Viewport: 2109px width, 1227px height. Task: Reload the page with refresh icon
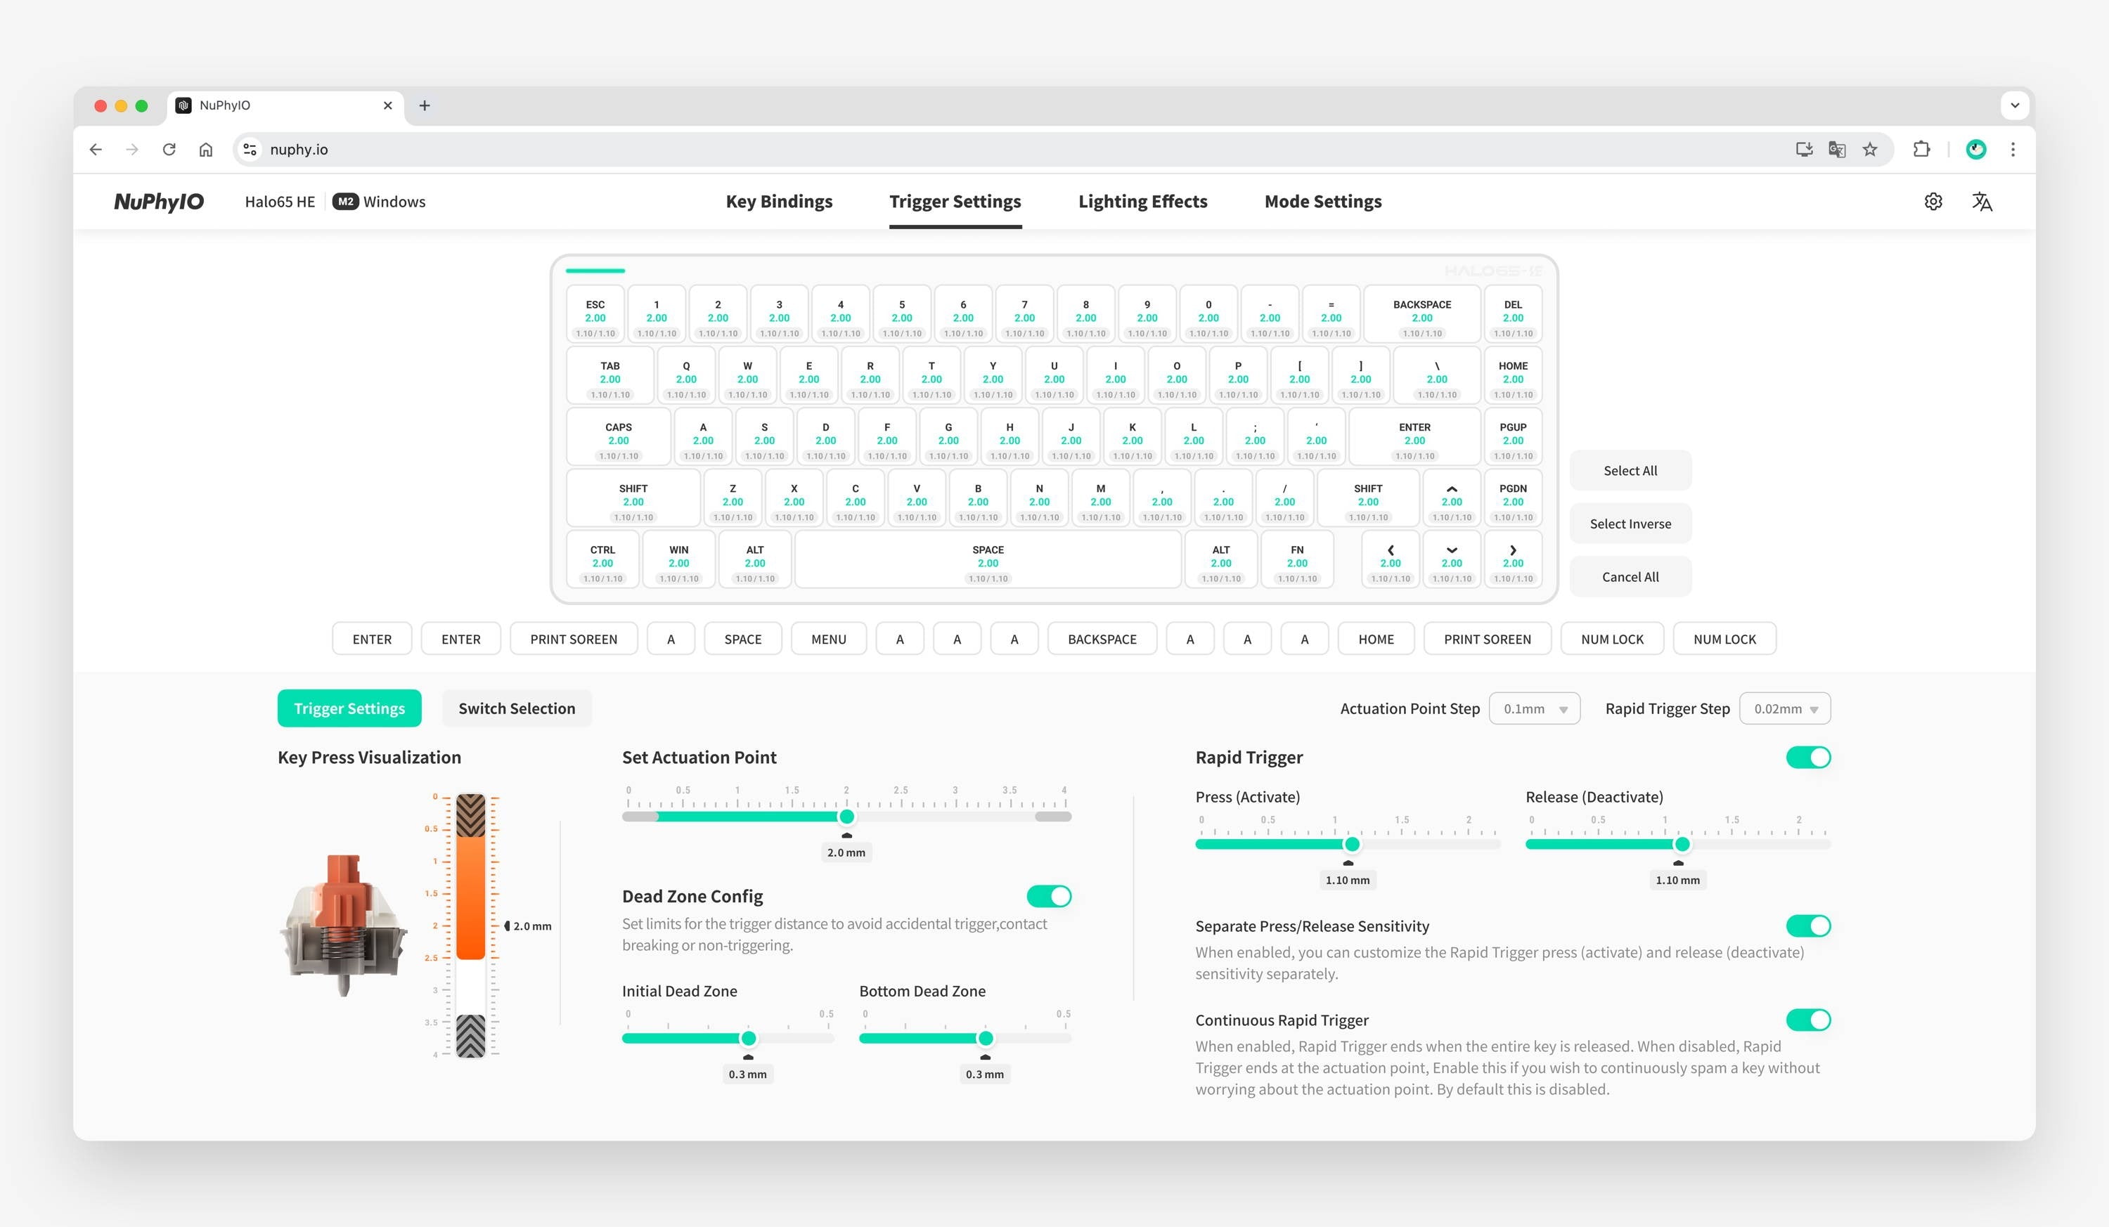click(169, 150)
